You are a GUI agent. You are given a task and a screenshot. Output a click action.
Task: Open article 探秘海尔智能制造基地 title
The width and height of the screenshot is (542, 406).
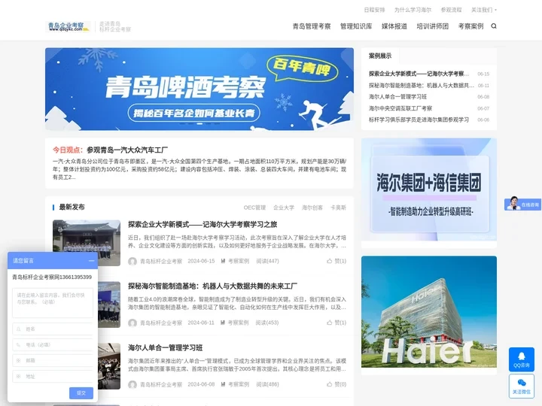click(x=212, y=286)
